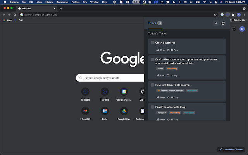Check off New task from To Do column
This screenshot has width=248, height=155.
[x=152, y=85]
